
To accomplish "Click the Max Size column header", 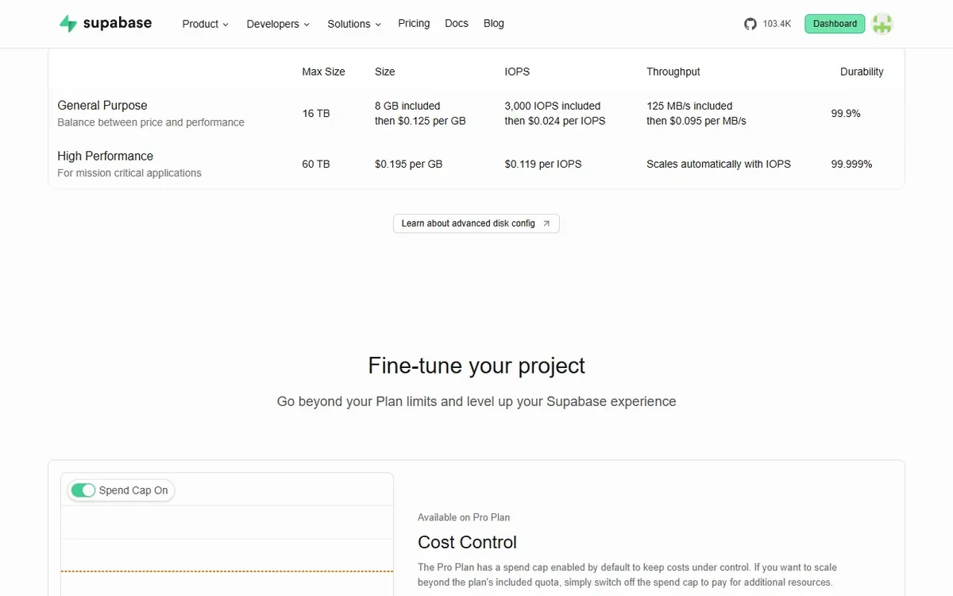I will pyautogui.click(x=323, y=72).
